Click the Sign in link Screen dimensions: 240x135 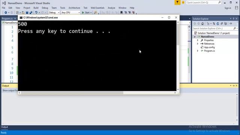point(228,8)
